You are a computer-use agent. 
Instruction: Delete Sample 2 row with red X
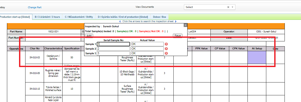(166, 49)
